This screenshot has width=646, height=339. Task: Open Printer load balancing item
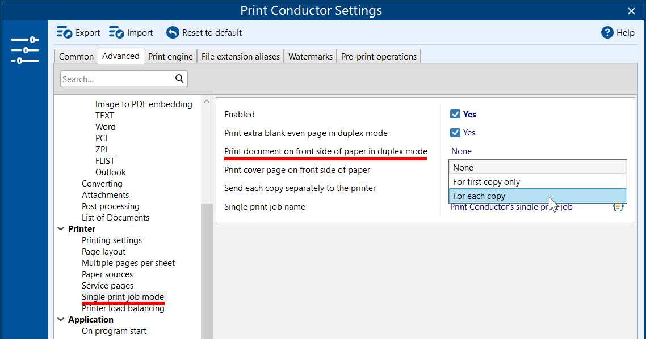pos(123,308)
